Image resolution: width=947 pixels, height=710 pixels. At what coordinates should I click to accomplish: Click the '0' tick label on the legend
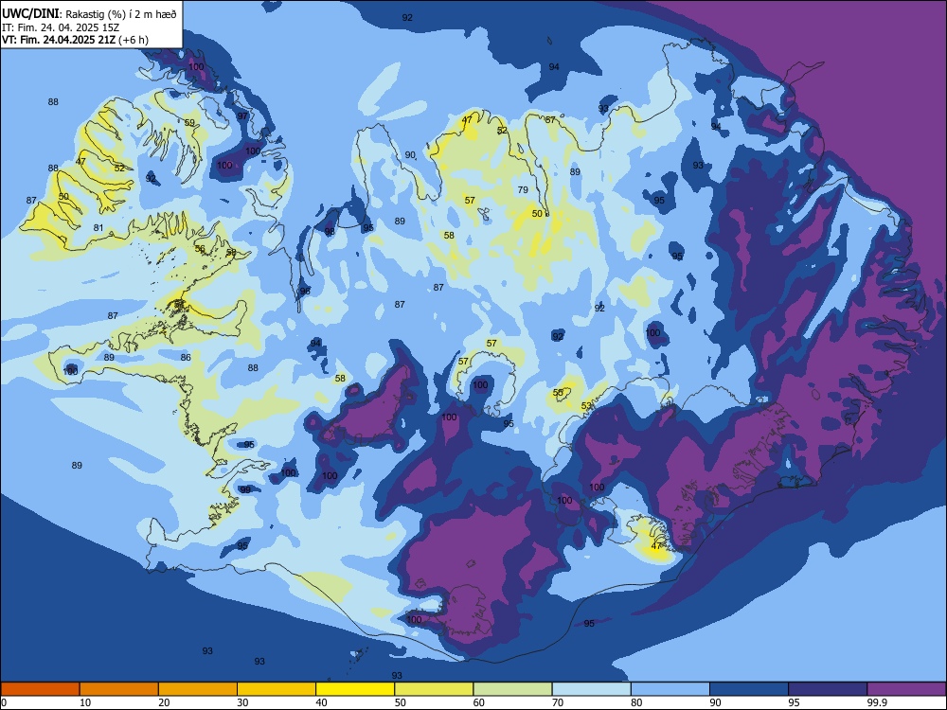click(x=4, y=702)
